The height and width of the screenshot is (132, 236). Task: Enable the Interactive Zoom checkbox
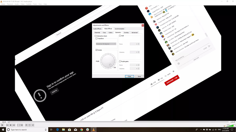(x=96, y=36)
